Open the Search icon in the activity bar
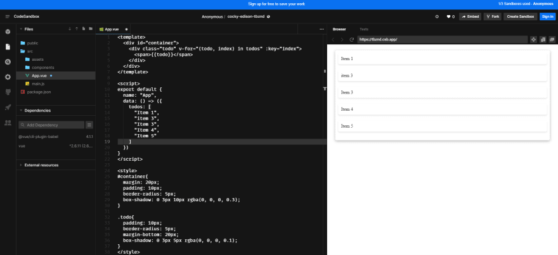This screenshot has width=558, height=255. (x=8, y=62)
